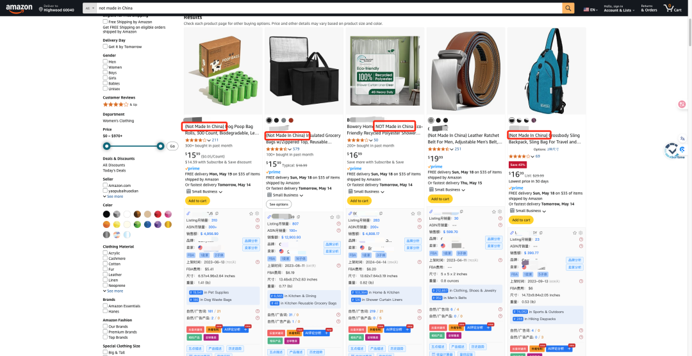
Task: Open the All departments search dropdown
Action: (90, 8)
